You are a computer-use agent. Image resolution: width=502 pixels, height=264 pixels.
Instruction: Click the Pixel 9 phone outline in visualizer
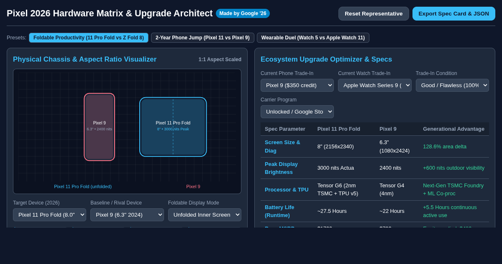100,127
